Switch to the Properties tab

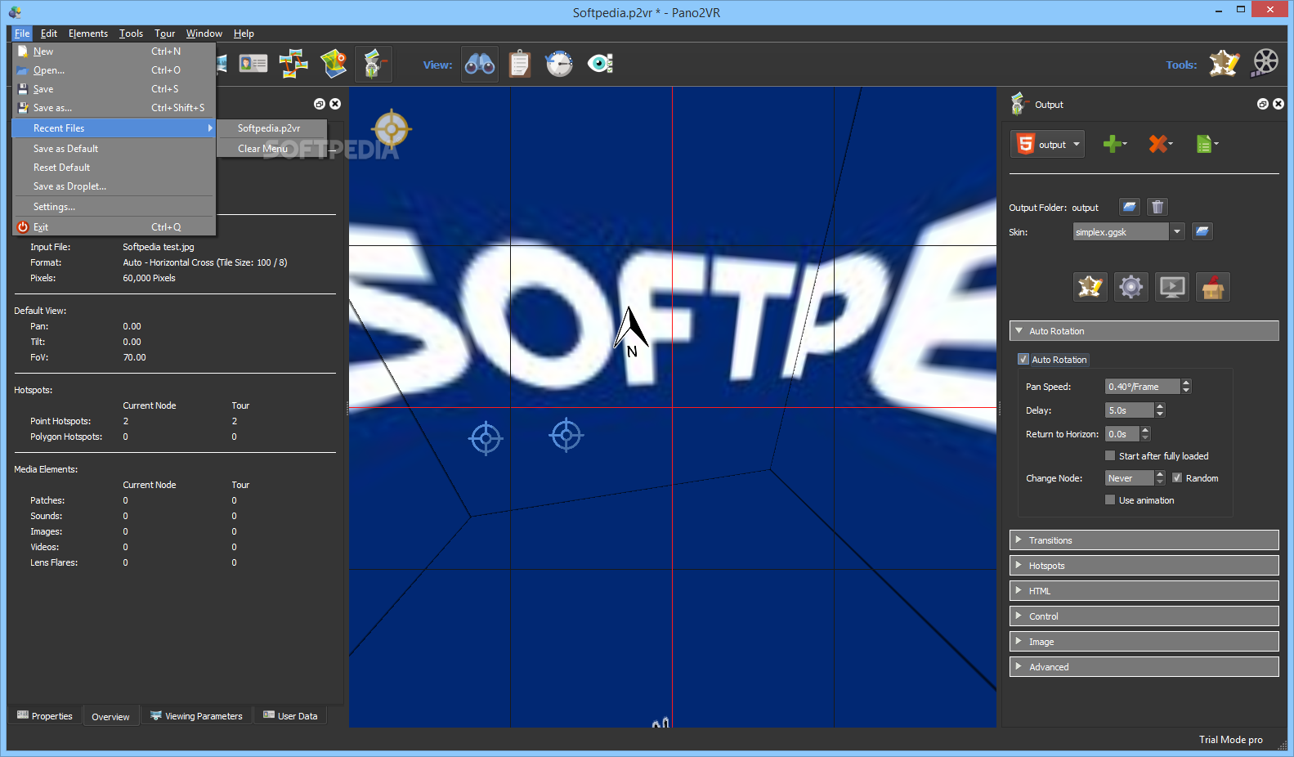[x=45, y=716]
